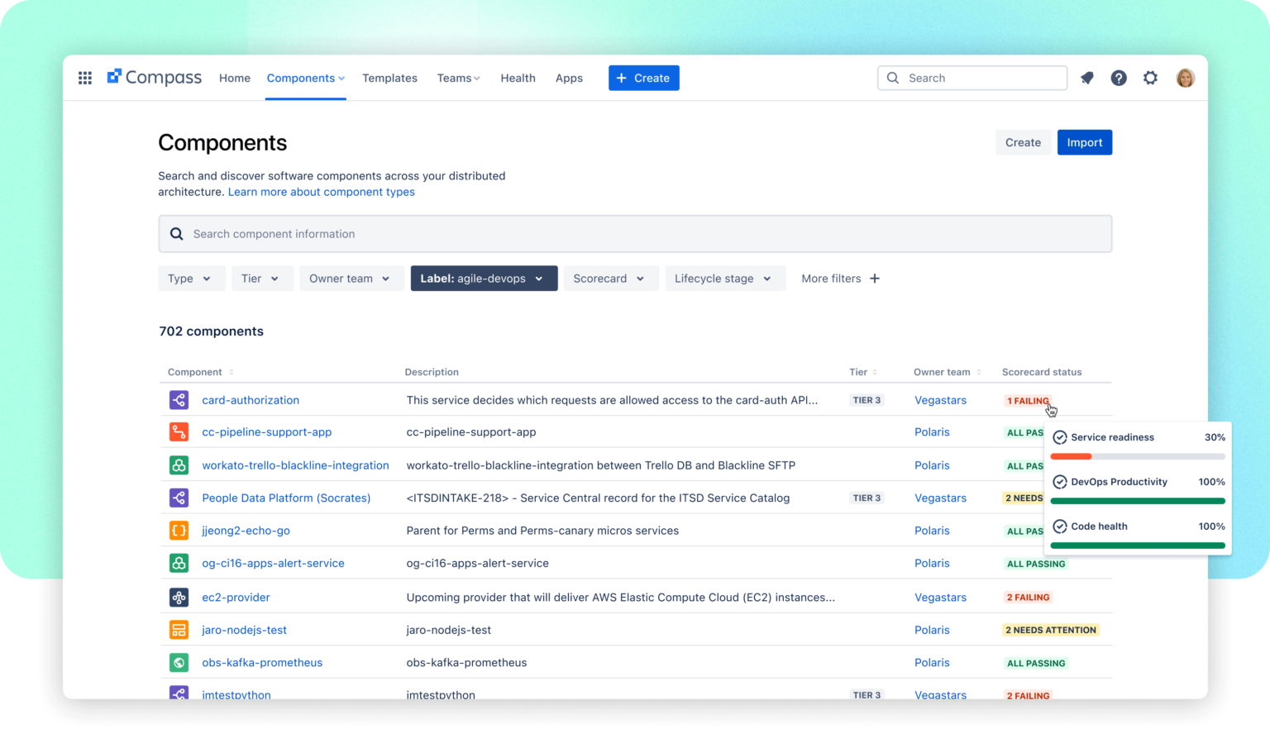Click the component icon beside workato-trello-blackline-integration
Viewport: 1270px width, 734px height.
pos(179,465)
